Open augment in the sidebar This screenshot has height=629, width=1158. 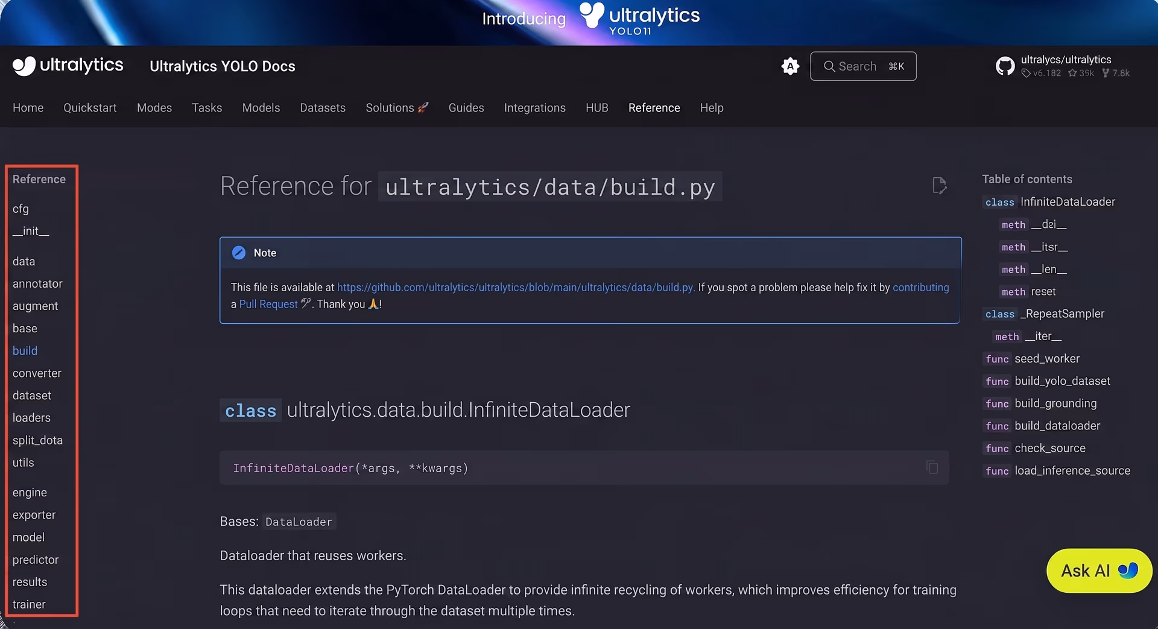pos(36,306)
